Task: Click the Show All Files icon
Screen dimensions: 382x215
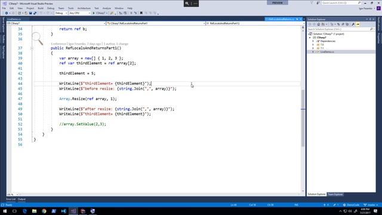Action: tap(347, 24)
